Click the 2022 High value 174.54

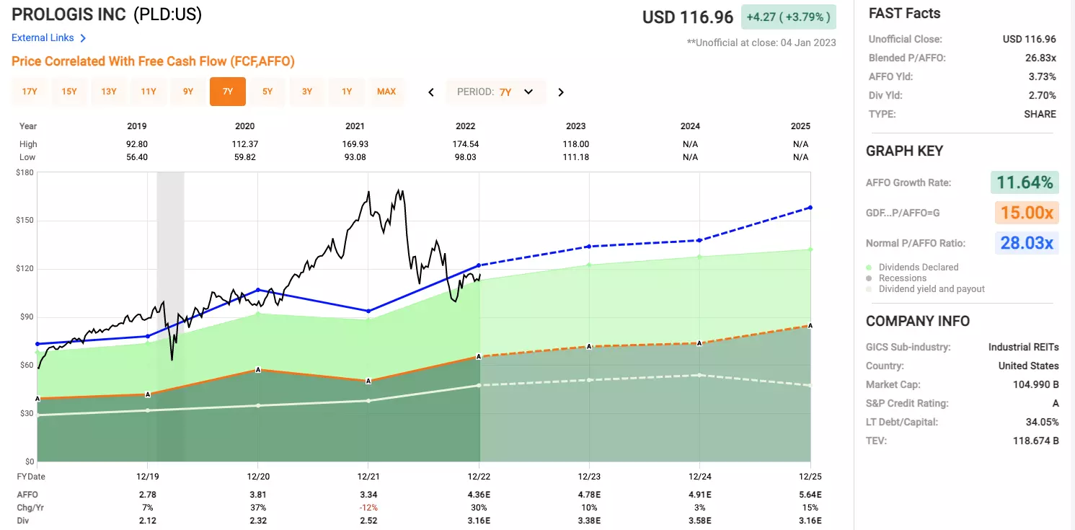point(464,144)
